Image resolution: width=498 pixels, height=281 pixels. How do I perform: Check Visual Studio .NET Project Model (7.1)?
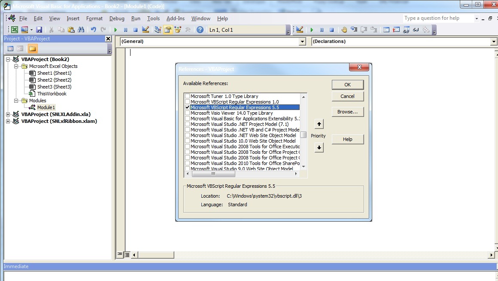[187, 124]
